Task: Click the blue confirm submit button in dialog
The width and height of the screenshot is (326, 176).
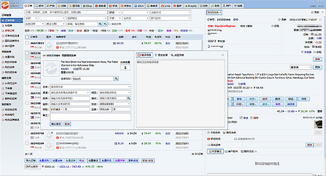Action: [x=56, y=124]
